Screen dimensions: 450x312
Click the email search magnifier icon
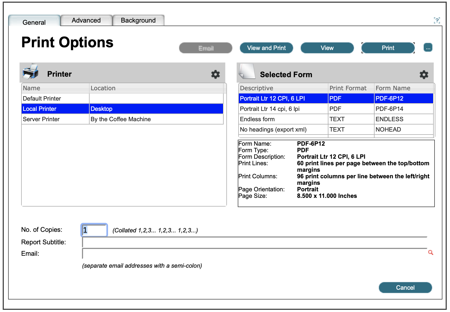tap(430, 252)
